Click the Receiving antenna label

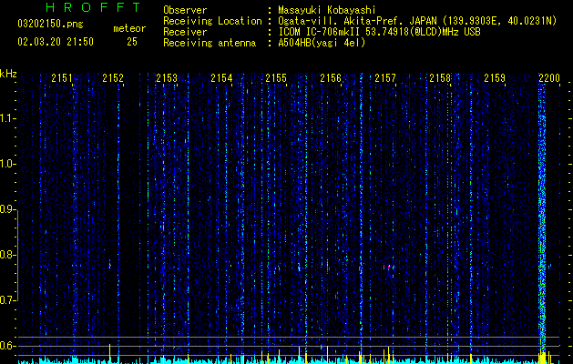tap(210, 43)
